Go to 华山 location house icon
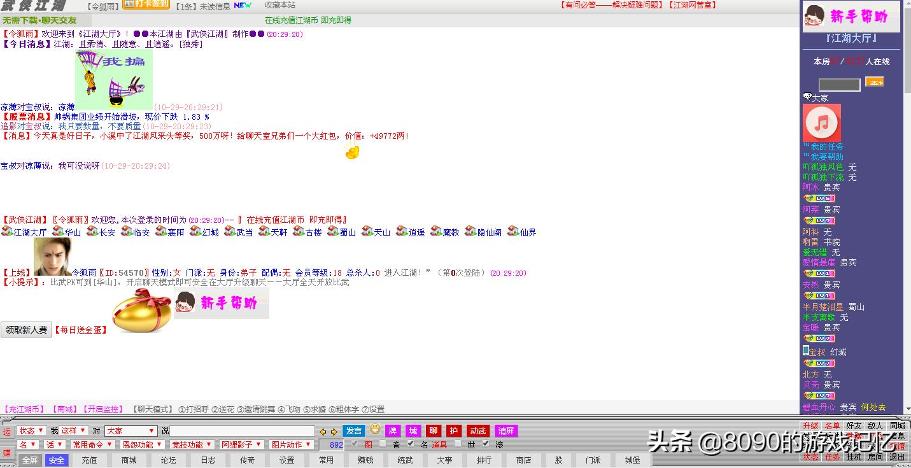 [x=59, y=232]
